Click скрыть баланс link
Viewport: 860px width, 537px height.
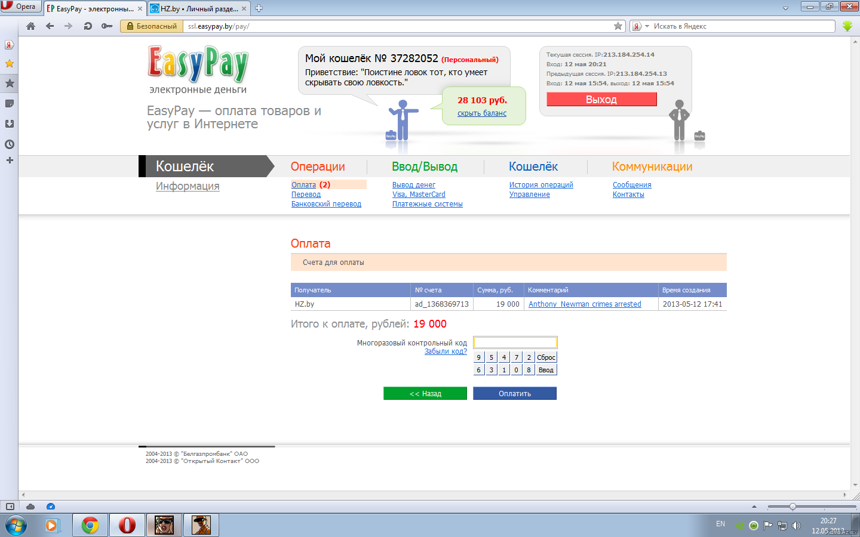pos(482,113)
